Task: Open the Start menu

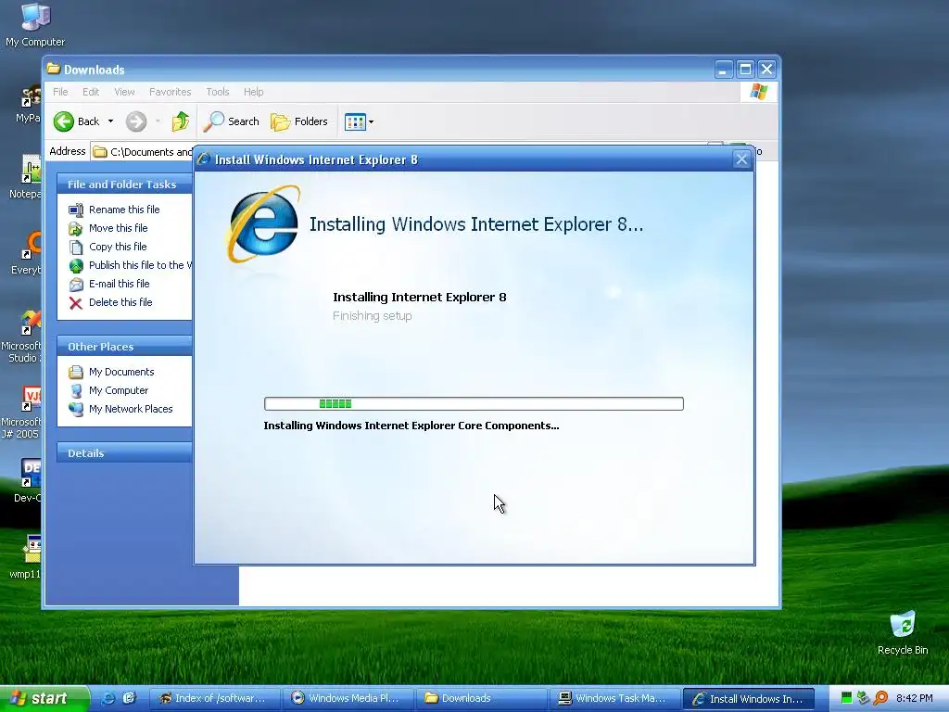Action: click(43, 698)
